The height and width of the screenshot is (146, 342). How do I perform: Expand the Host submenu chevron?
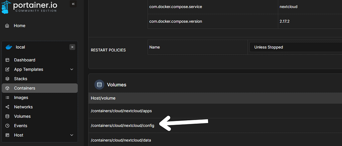pos(71,135)
